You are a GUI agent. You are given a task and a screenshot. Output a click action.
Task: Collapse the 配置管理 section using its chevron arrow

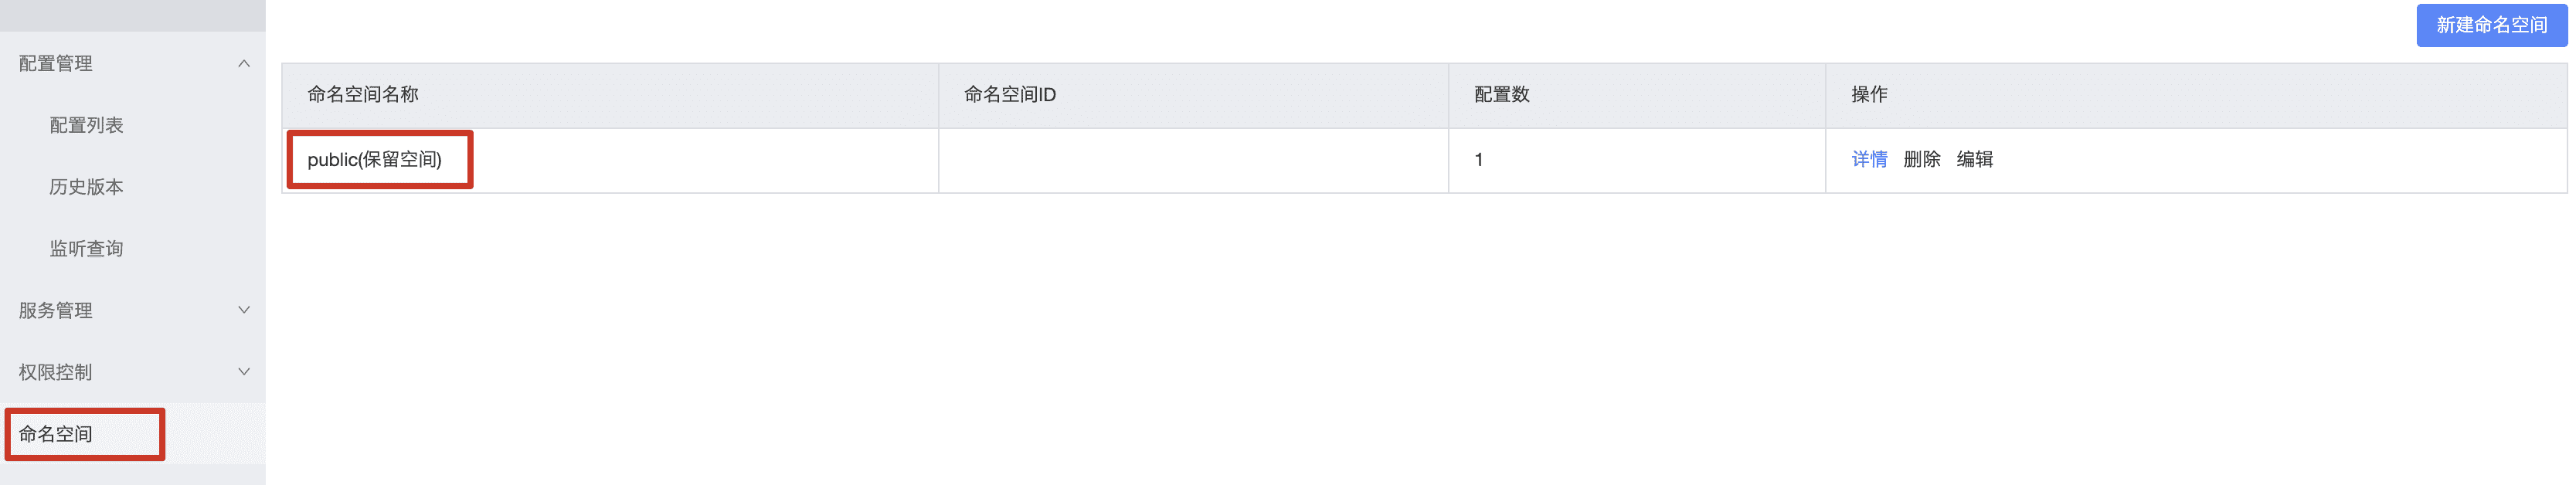pyautogui.click(x=244, y=64)
